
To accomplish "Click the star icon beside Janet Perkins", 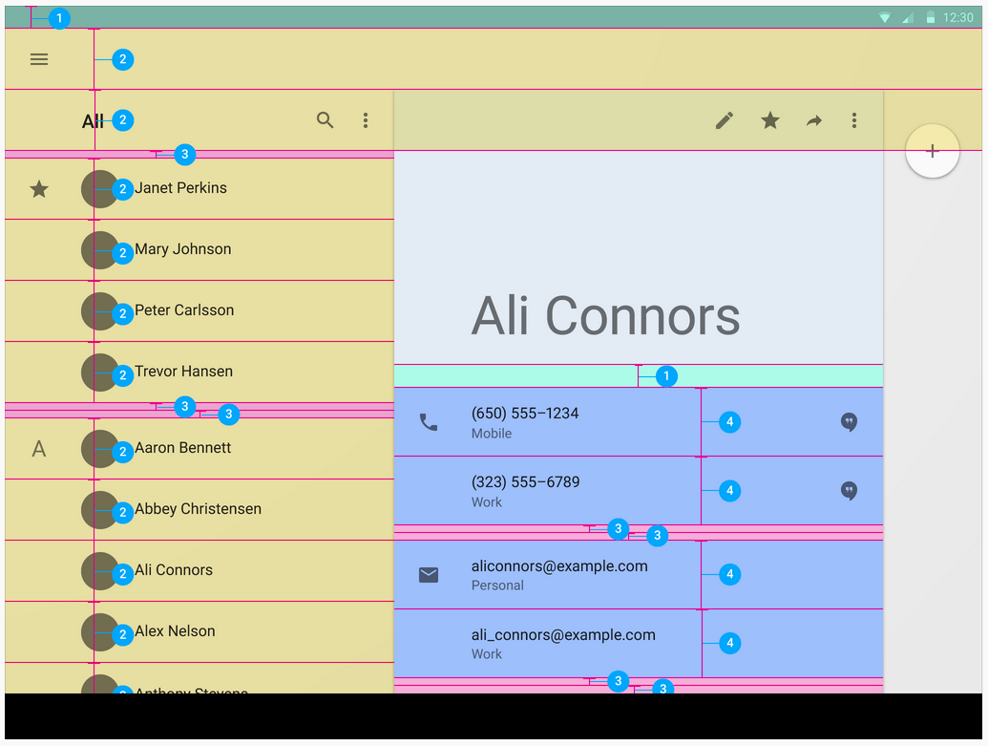I will (39, 188).
